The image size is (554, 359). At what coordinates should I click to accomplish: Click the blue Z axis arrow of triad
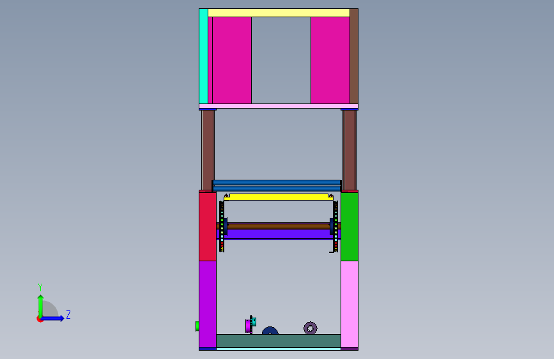click(54, 318)
